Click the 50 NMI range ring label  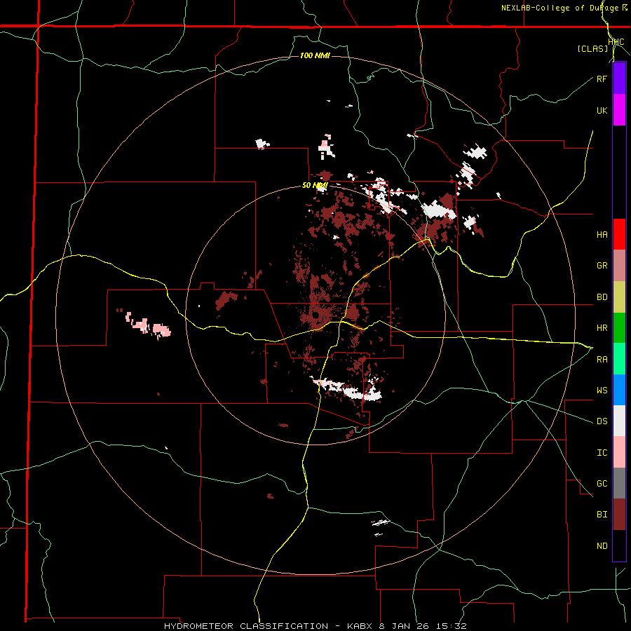(x=315, y=186)
